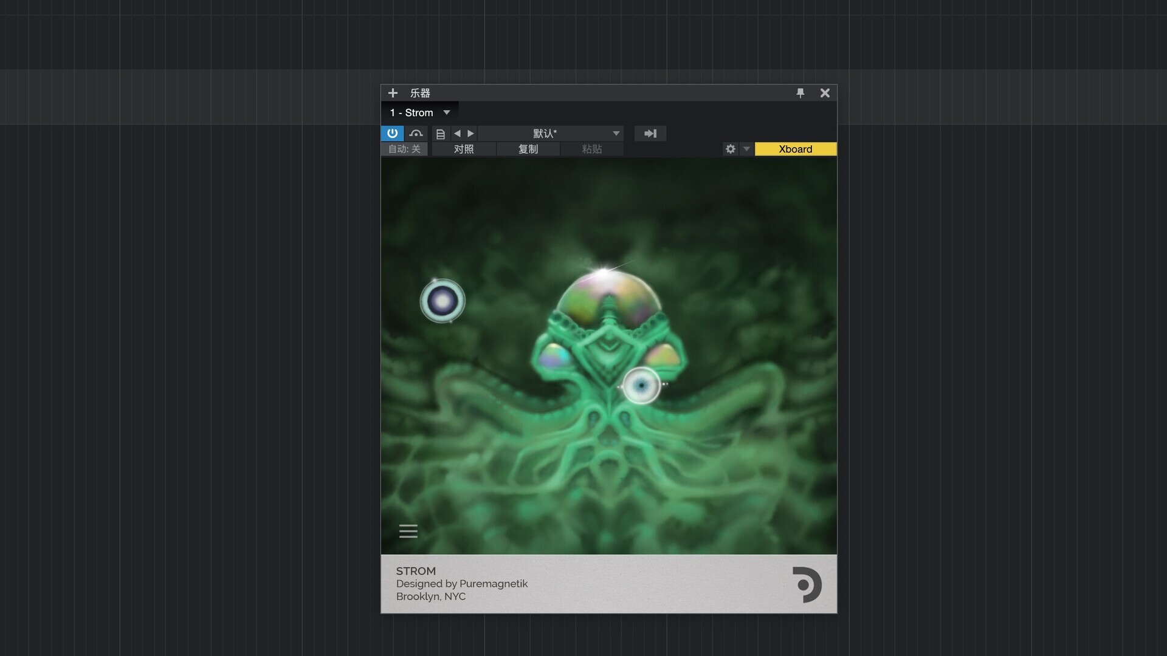Click the iridescent dome on the creature
Screen dimensions: 1167x656
(x=608, y=298)
